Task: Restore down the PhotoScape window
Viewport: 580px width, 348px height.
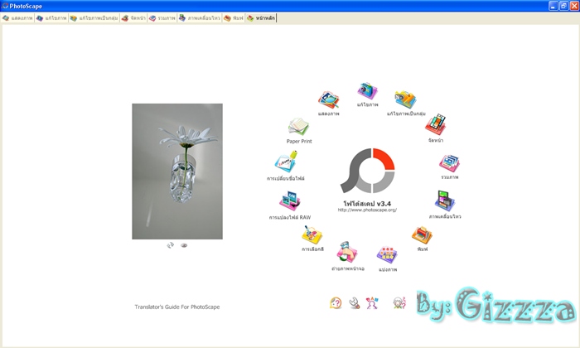Action: 563,6
